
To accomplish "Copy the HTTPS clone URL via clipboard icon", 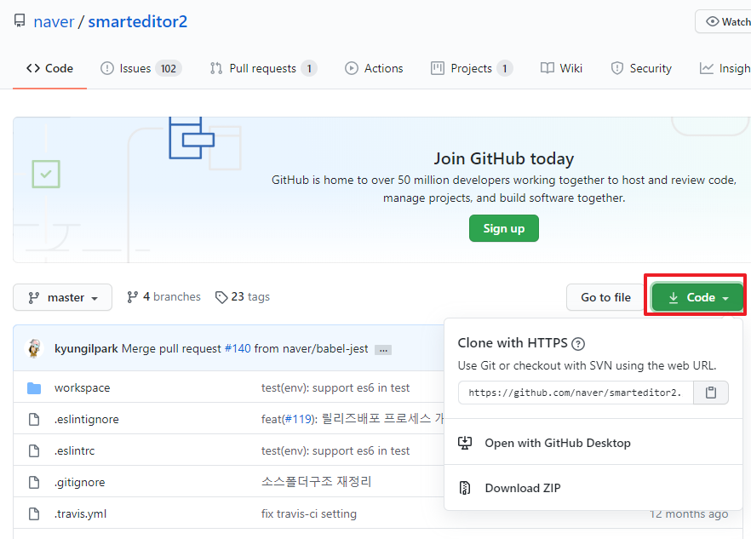I will click(x=711, y=393).
